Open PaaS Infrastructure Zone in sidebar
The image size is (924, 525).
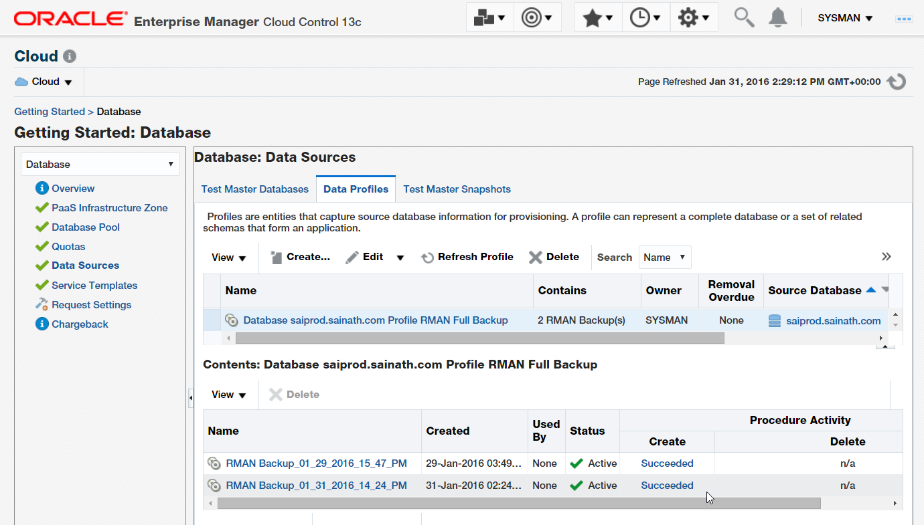point(110,208)
